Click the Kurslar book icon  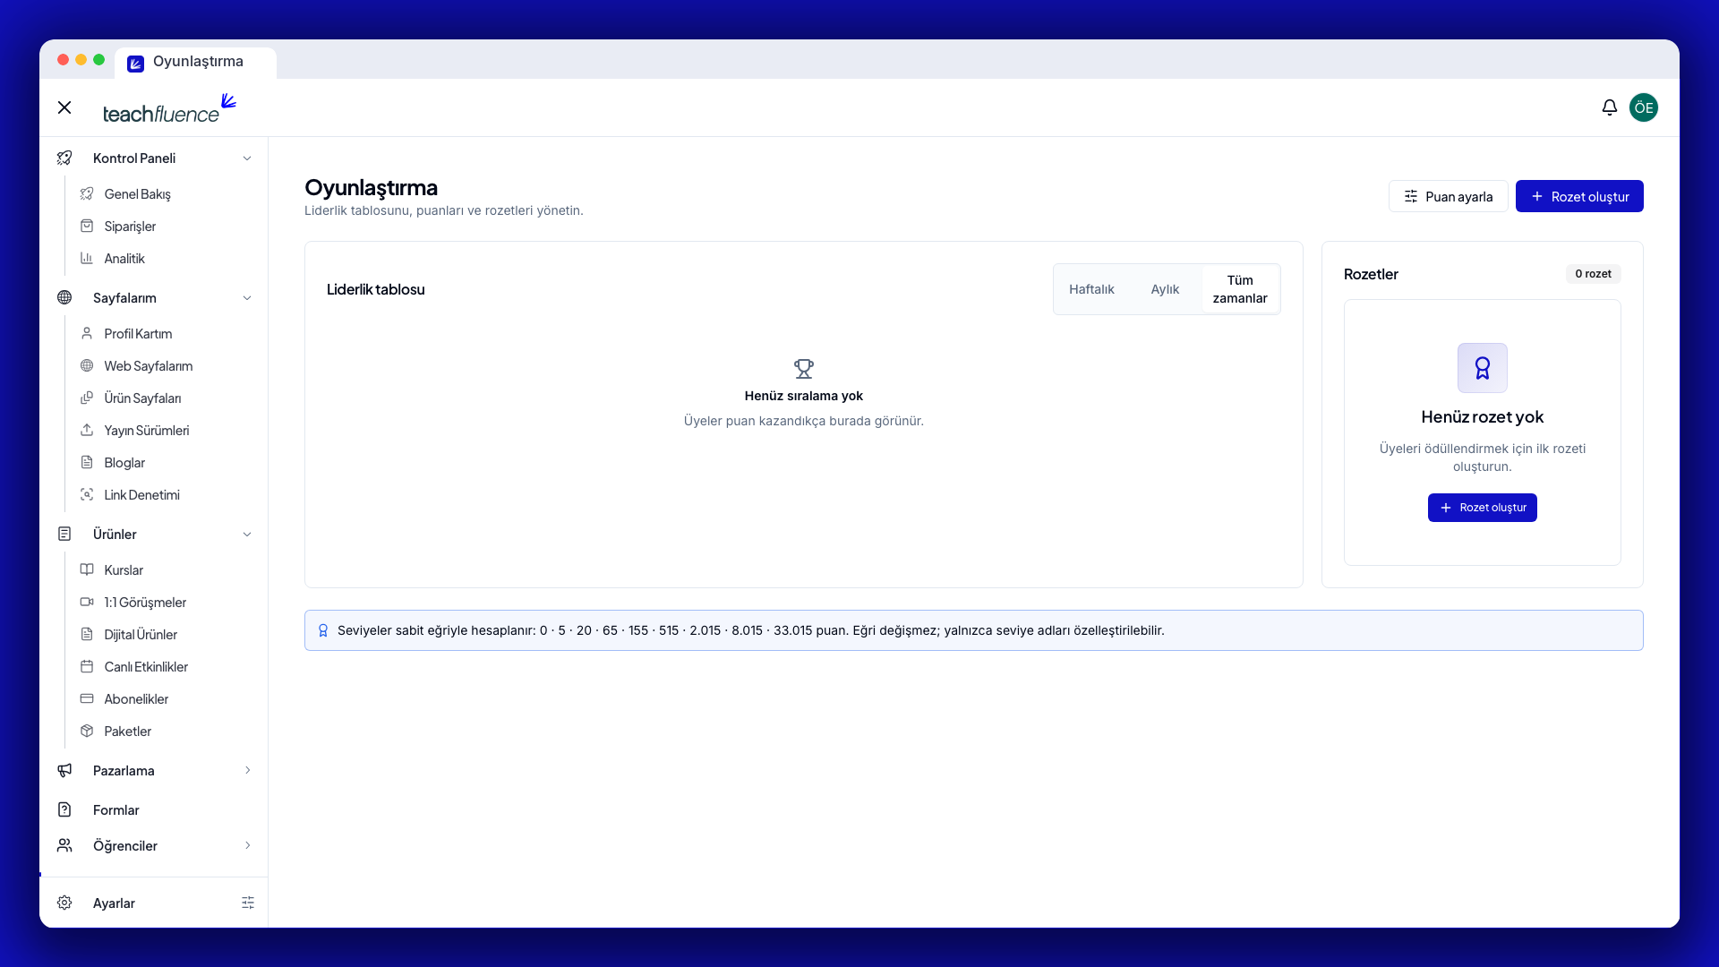coord(87,570)
